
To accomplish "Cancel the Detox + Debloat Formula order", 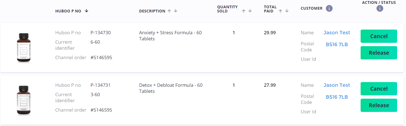I will coord(379,89).
